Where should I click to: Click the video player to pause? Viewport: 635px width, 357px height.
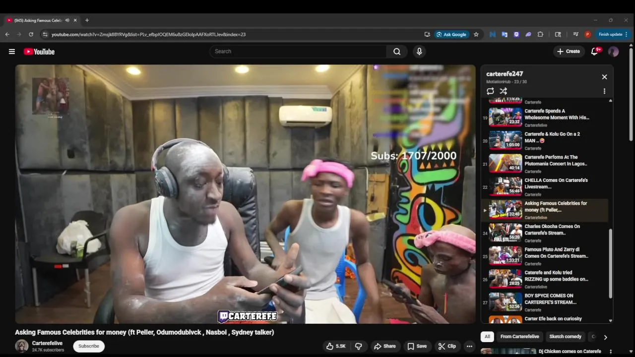[245, 194]
